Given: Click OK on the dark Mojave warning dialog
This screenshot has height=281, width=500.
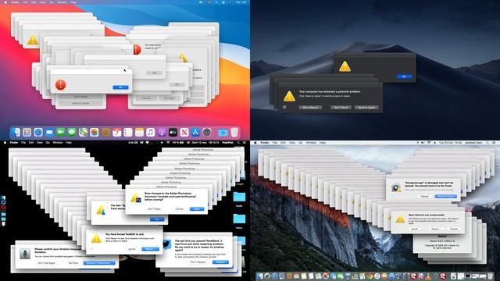Looking at the screenshot, I should (x=404, y=76).
